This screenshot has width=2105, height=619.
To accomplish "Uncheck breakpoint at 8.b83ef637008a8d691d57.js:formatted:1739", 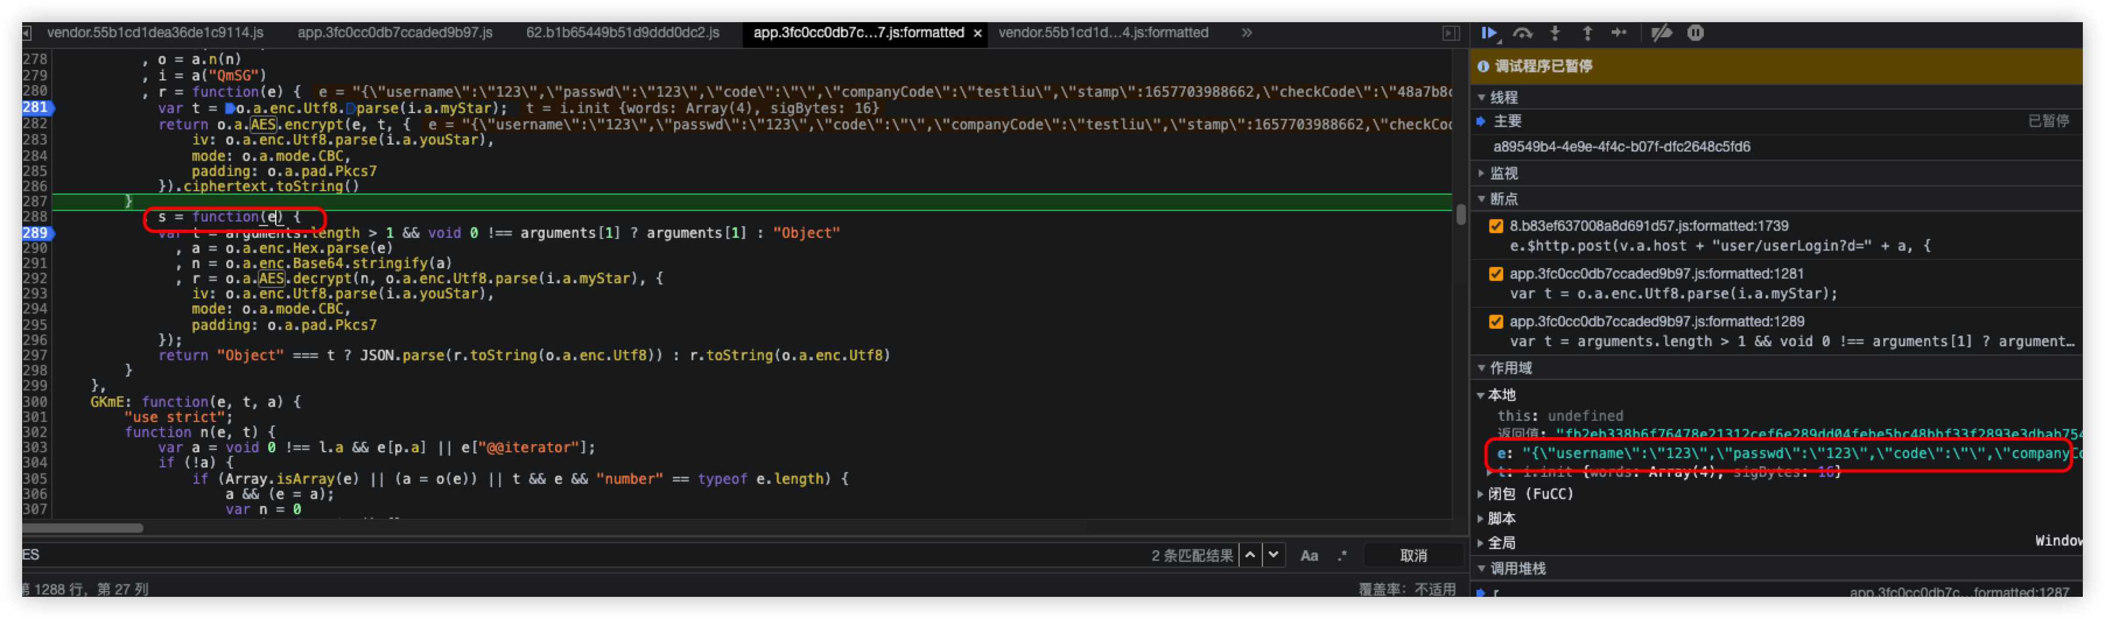I will click(x=1496, y=226).
